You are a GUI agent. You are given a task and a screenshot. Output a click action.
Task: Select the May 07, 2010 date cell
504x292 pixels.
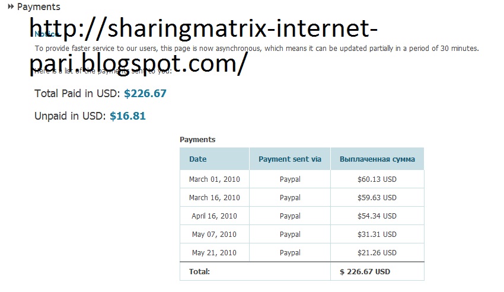click(214, 234)
